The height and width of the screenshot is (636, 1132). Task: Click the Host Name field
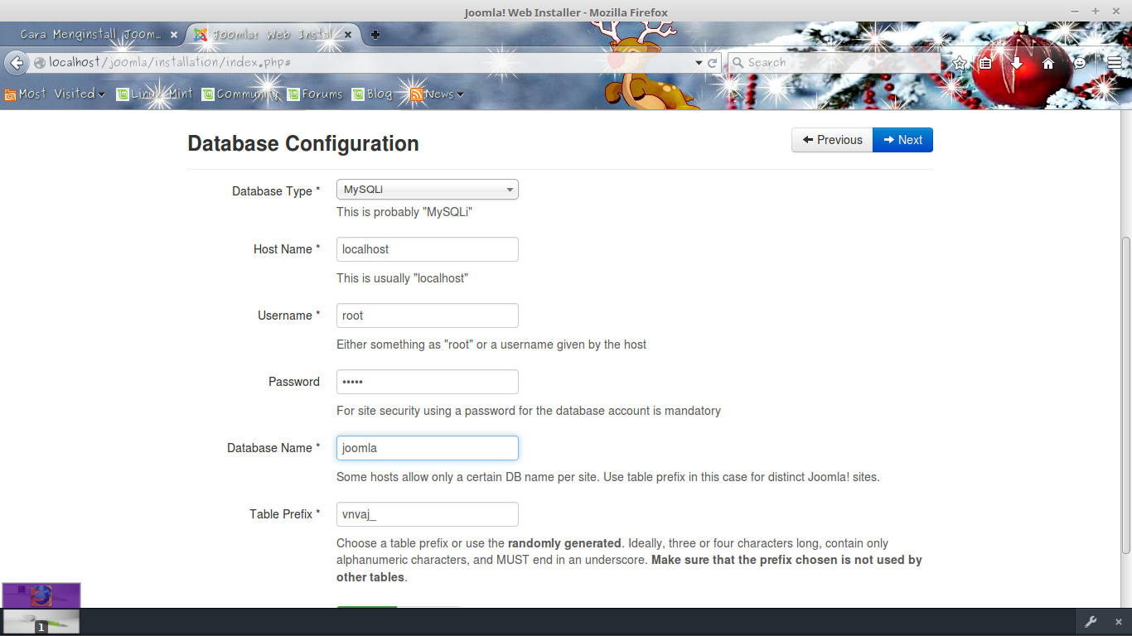[428, 249]
